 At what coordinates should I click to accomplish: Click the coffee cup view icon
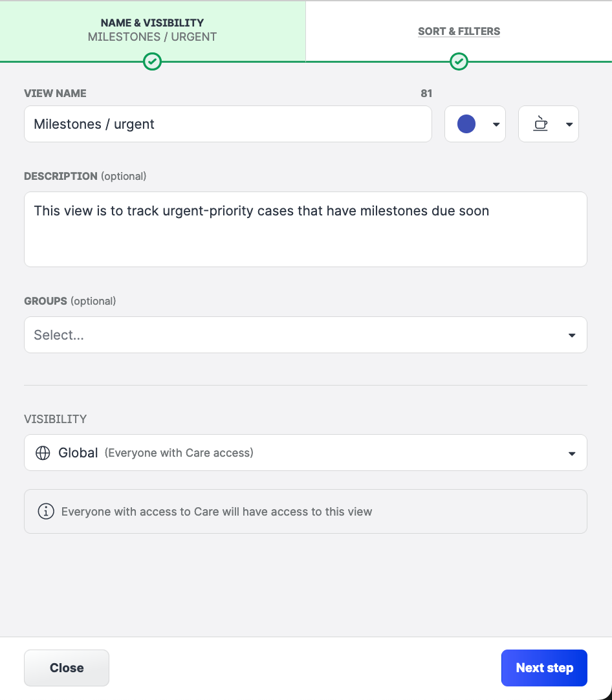pos(540,124)
